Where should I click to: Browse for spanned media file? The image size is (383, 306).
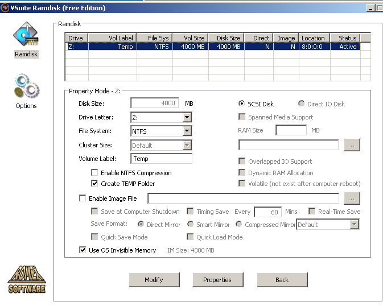(x=352, y=145)
